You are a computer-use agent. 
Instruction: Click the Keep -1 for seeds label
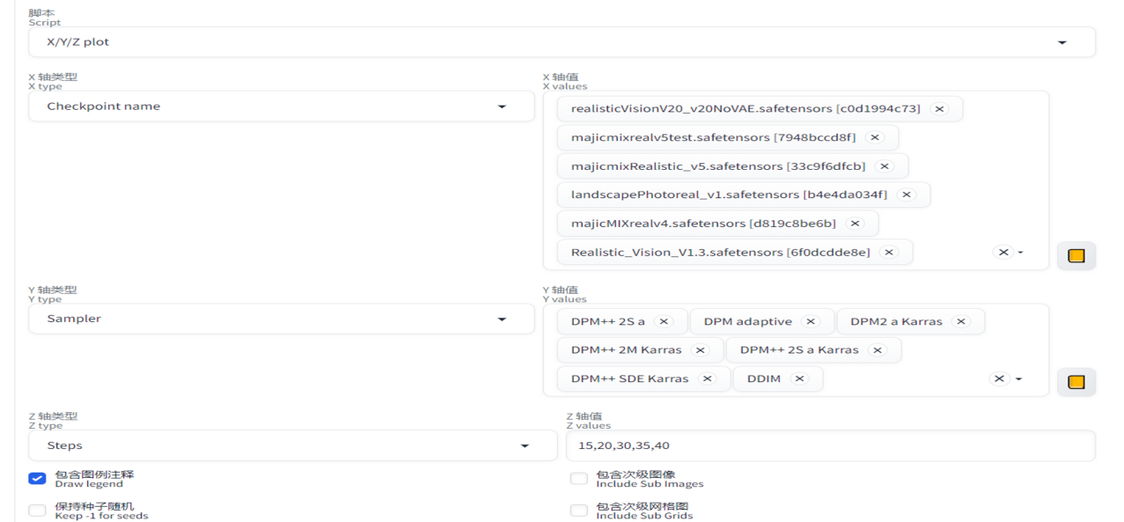point(101,511)
